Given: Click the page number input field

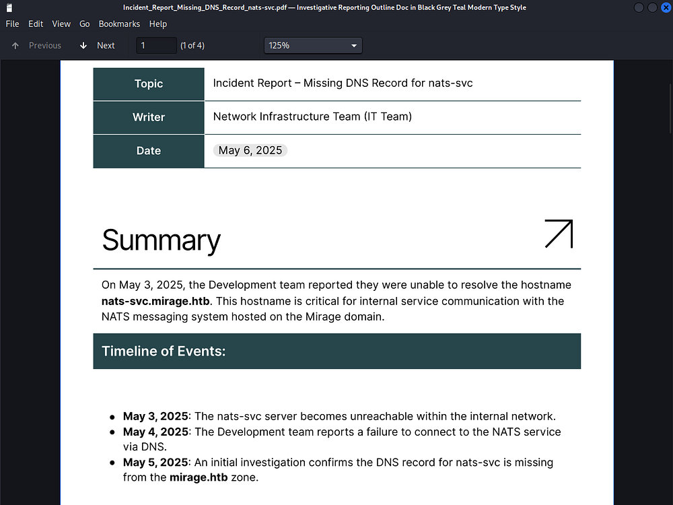Looking at the screenshot, I should pos(156,46).
